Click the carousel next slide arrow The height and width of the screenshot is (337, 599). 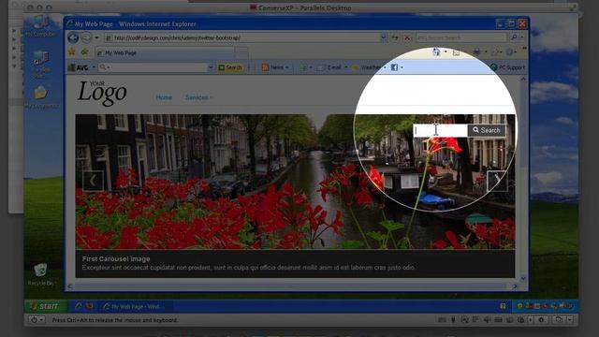(497, 181)
